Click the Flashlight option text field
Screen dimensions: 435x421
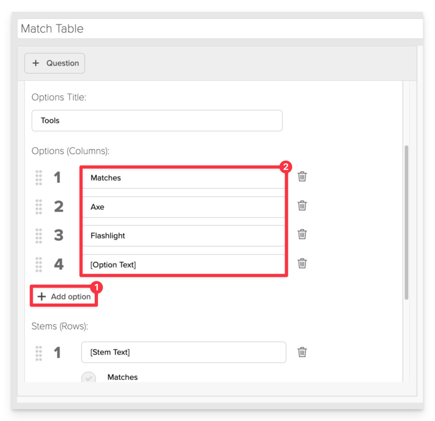point(184,236)
